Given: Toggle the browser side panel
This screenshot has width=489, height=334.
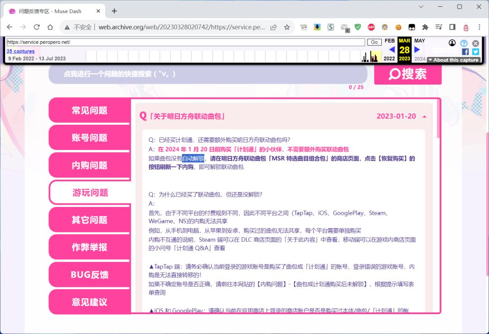Looking at the screenshot, I should coord(452,27).
